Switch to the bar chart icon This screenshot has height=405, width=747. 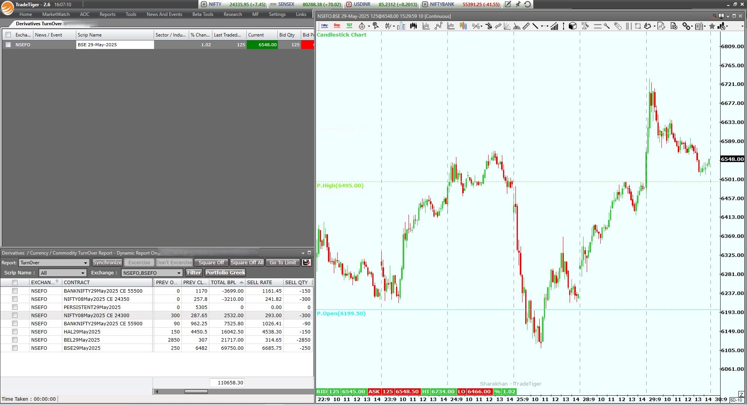point(401,26)
